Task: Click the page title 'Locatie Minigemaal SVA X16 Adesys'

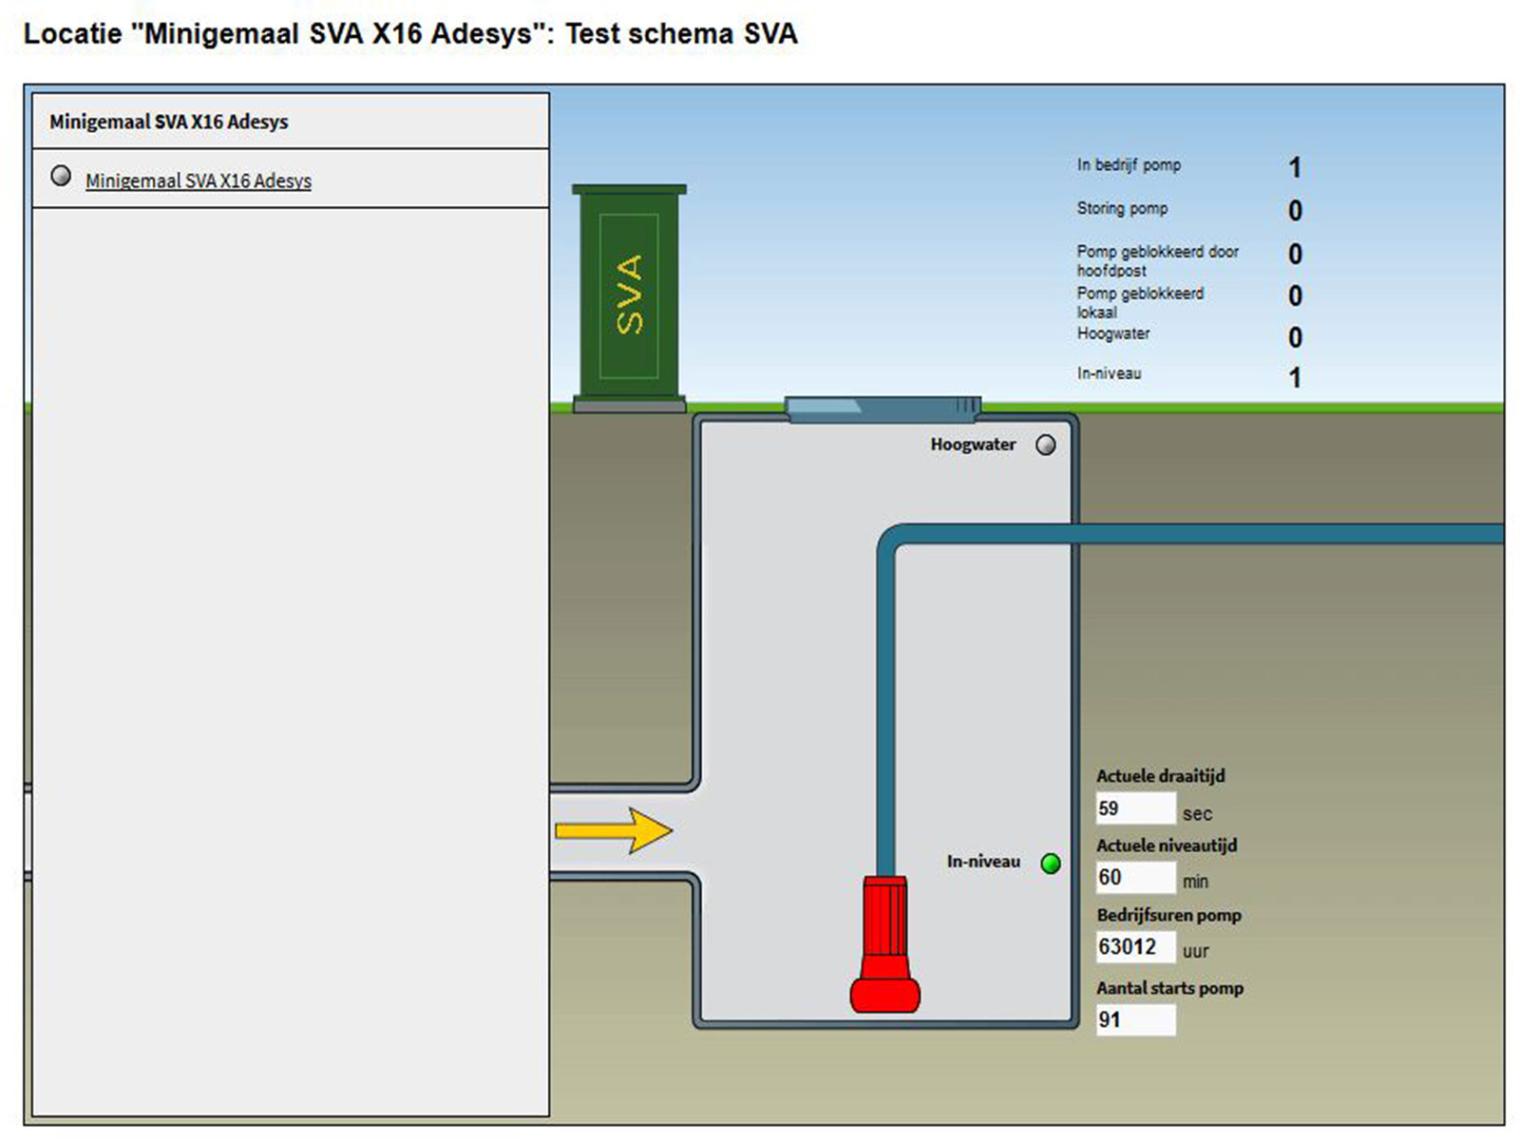Action: coord(409,33)
